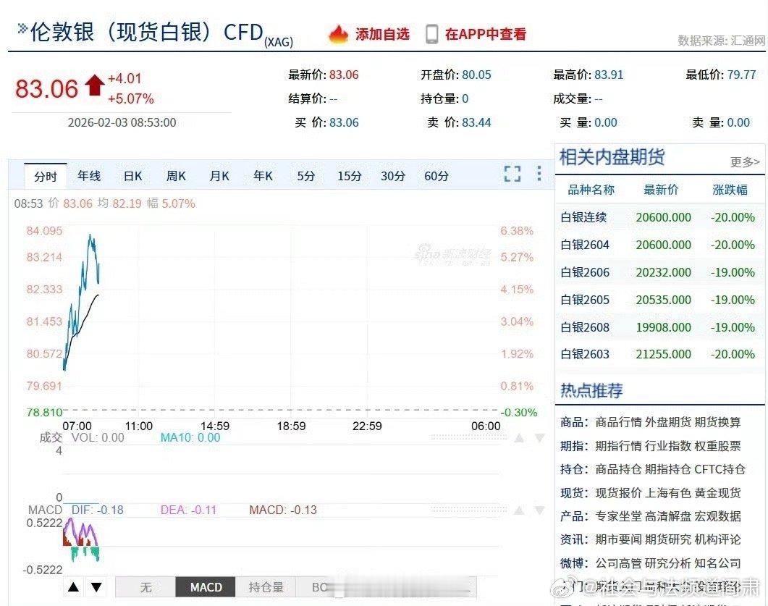Click the 期指行情 link
Image resolution: width=768 pixels, height=606 pixels.
[618, 446]
